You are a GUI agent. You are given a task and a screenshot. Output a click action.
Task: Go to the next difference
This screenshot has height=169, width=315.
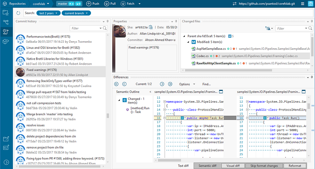coord(162,84)
